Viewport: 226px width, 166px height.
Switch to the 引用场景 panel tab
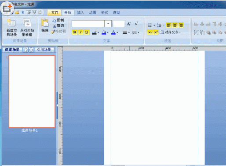click(44, 50)
